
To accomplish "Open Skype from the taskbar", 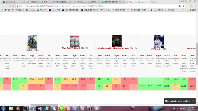I will (54, 109).
